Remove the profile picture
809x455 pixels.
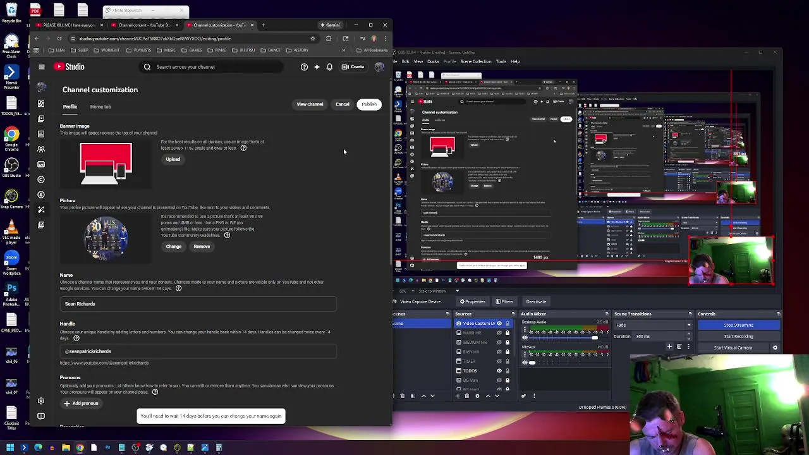(202, 246)
